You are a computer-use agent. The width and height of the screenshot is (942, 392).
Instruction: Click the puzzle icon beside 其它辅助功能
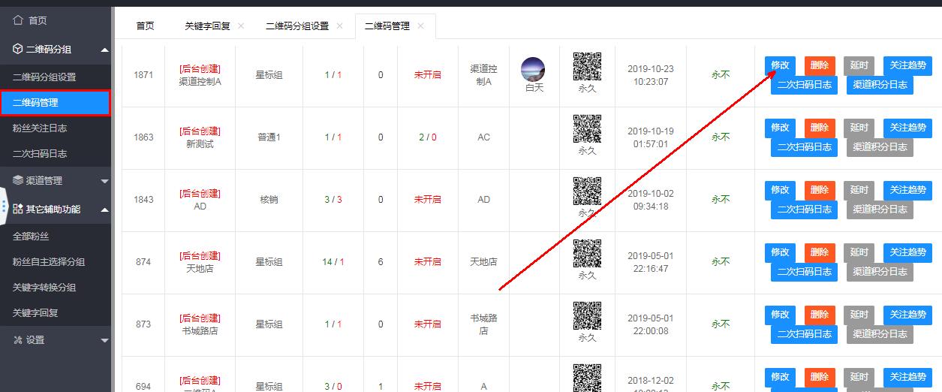[18, 209]
